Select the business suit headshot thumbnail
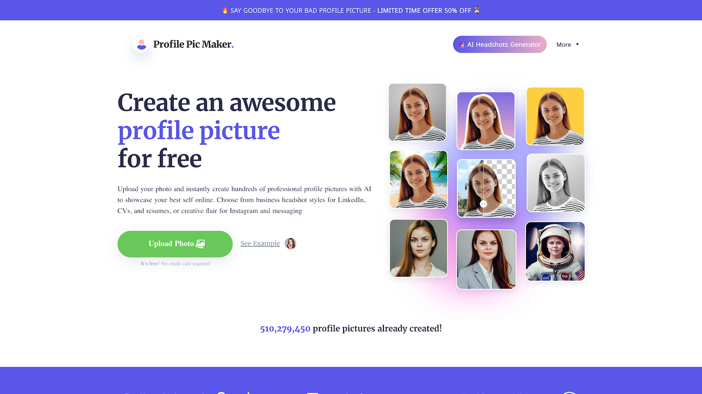The width and height of the screenshot is (702, 394). [x=486, y=260]
